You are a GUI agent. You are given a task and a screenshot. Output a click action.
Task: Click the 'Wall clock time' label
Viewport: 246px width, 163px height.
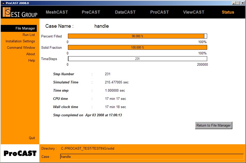(66, 107)
